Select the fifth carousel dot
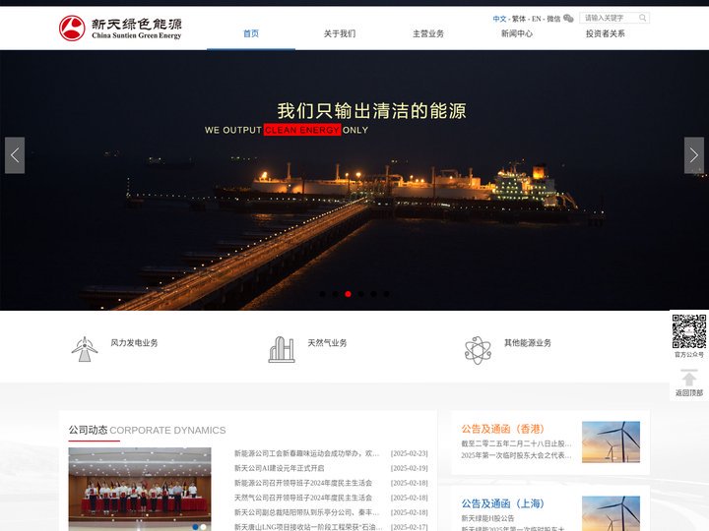The image size is (709, 531). 373,294
